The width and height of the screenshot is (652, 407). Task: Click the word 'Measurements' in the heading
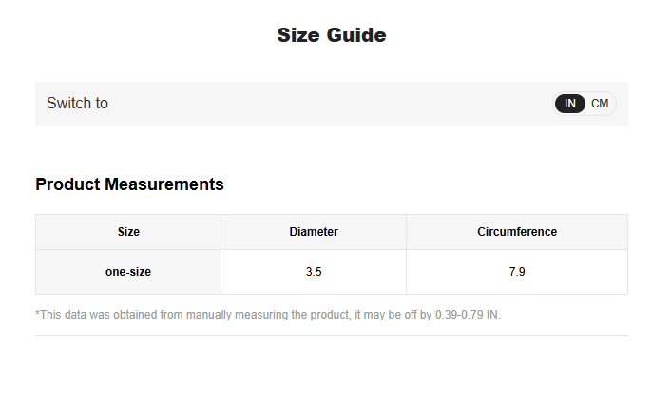(x=164, y=184)
